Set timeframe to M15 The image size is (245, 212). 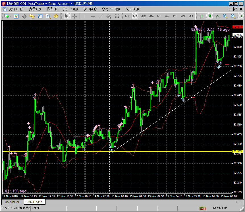click(x=143, y=16)
